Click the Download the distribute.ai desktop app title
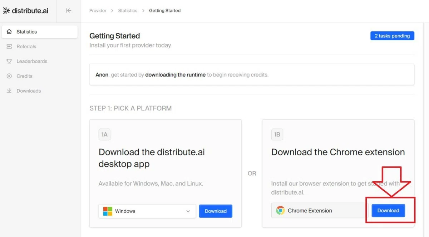This screenshot has height=237, width=429. (152, 158)
